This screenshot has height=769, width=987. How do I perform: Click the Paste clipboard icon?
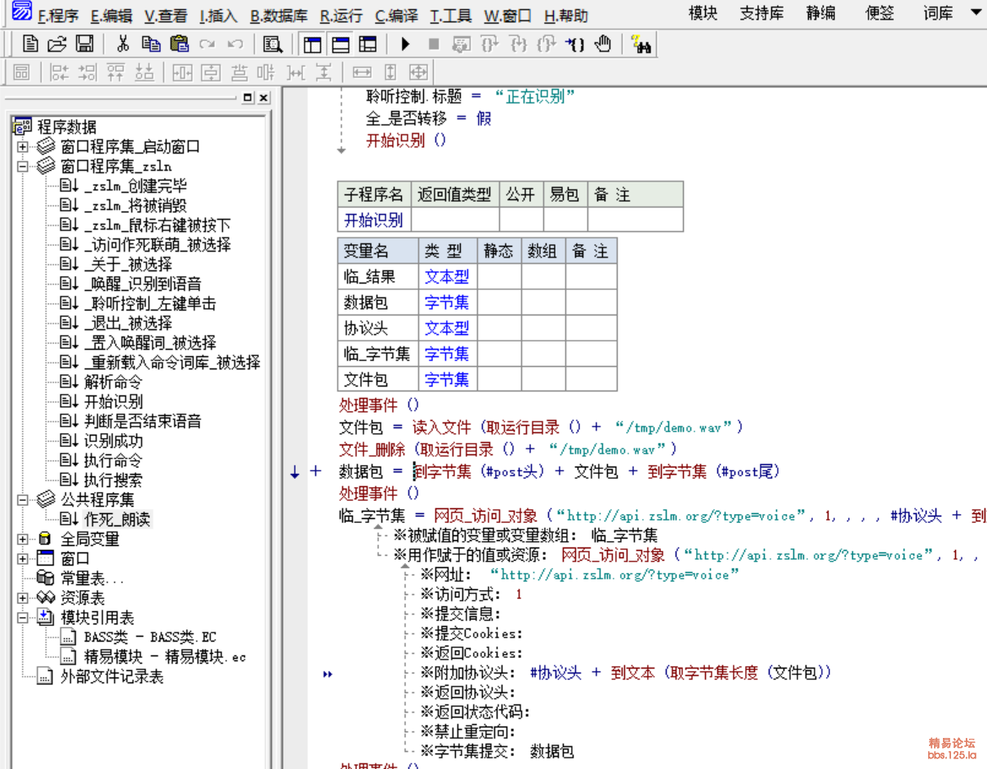(x=179, y=44)
